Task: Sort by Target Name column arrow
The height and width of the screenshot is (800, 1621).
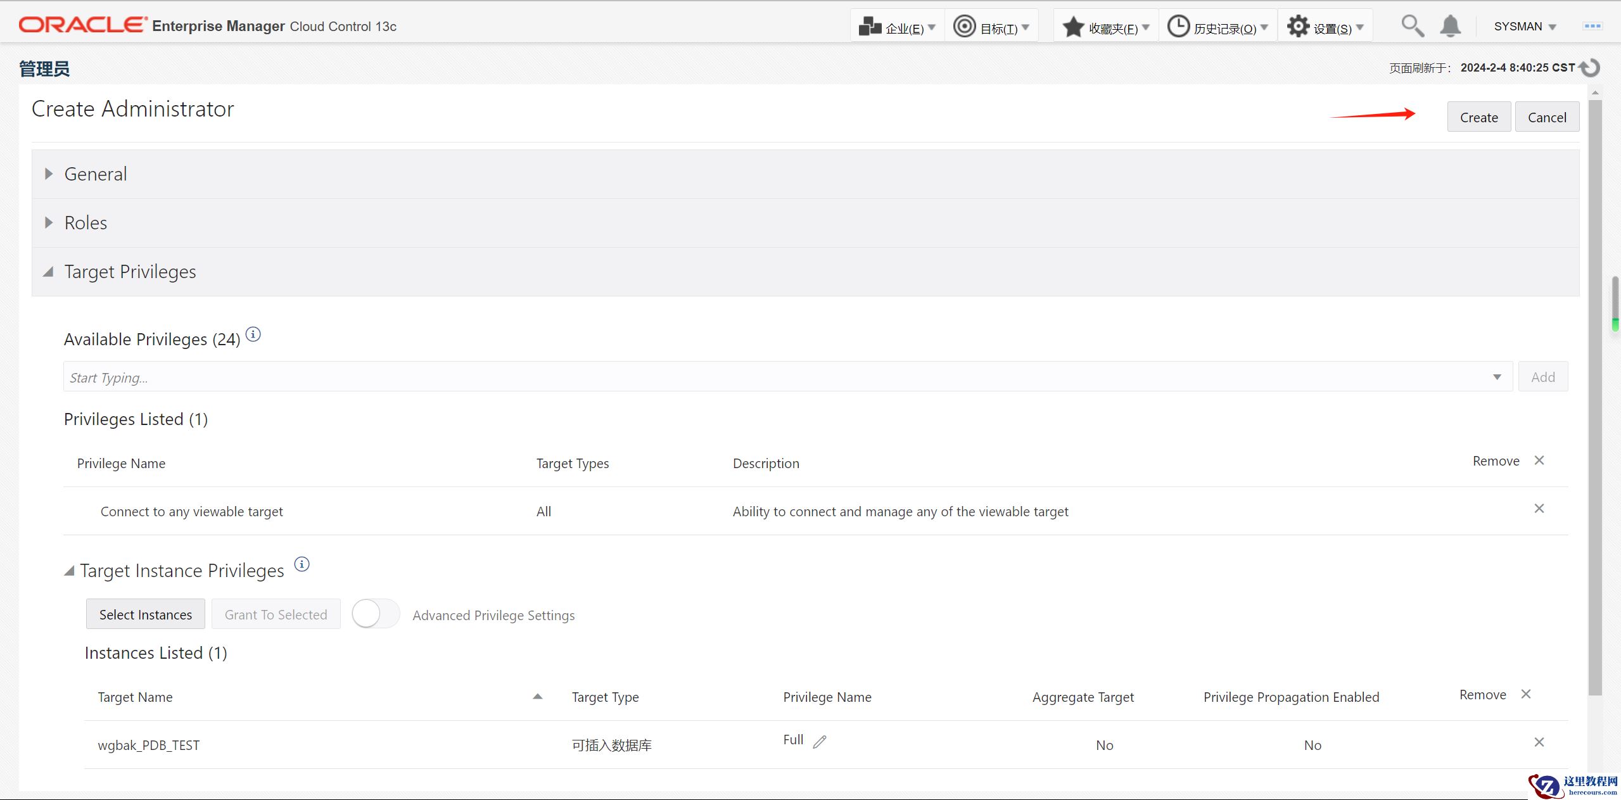Action: (x=538, y=696)
